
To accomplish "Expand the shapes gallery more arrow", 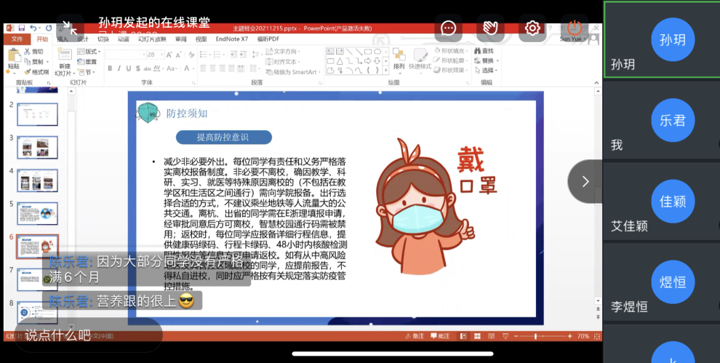I will coord(385,71).
